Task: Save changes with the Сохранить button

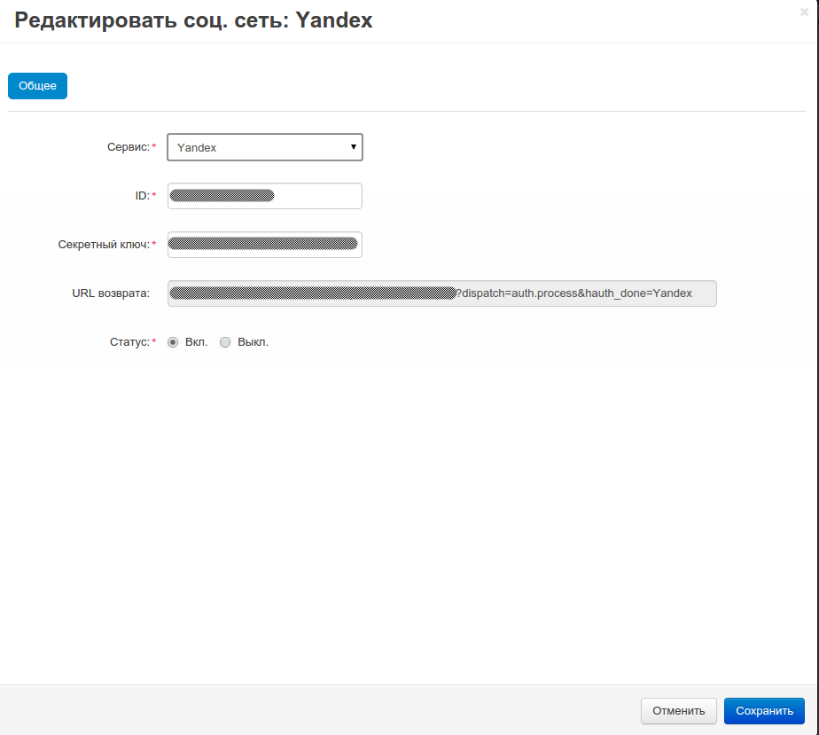Action: click(763, 711)
